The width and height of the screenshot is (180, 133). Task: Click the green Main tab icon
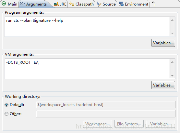[x=4, y=4]
